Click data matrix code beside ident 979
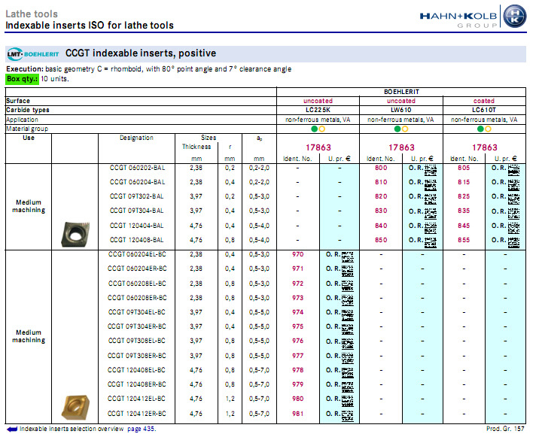Screen dimensions: 539x446 click(348, 387)
